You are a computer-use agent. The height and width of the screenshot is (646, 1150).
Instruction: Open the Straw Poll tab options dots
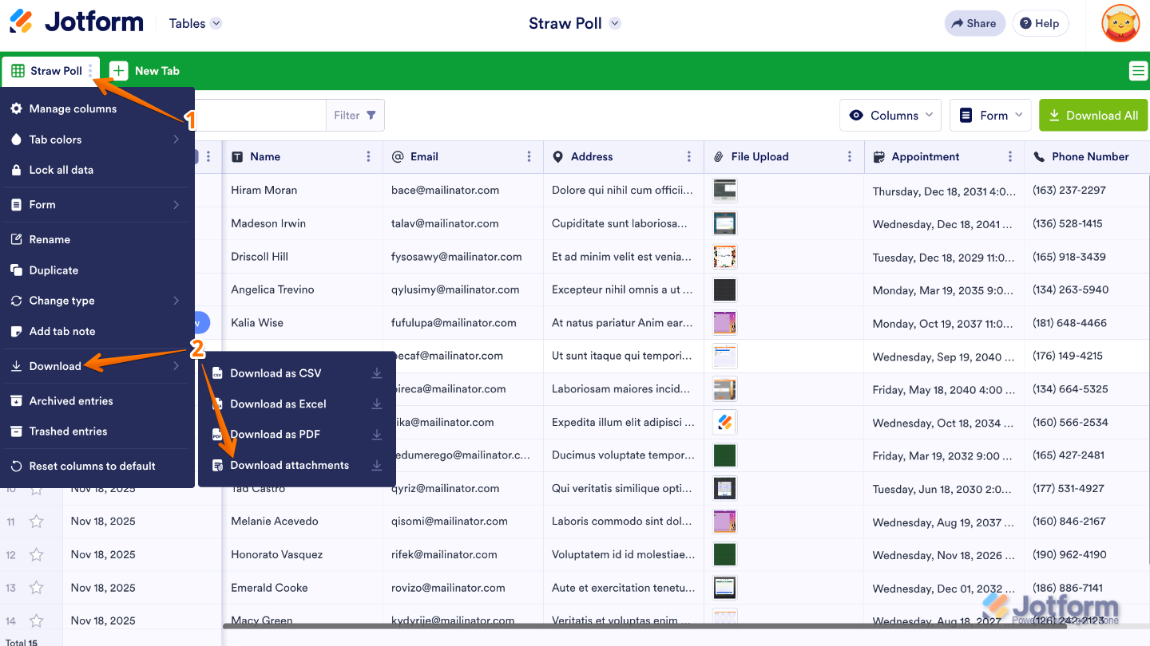pos(91,71)
